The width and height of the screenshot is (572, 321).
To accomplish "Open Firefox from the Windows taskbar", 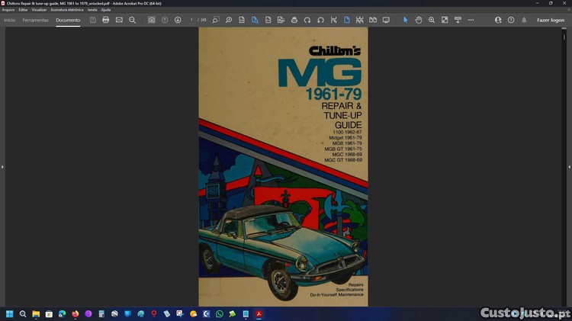I will (76, 313).
